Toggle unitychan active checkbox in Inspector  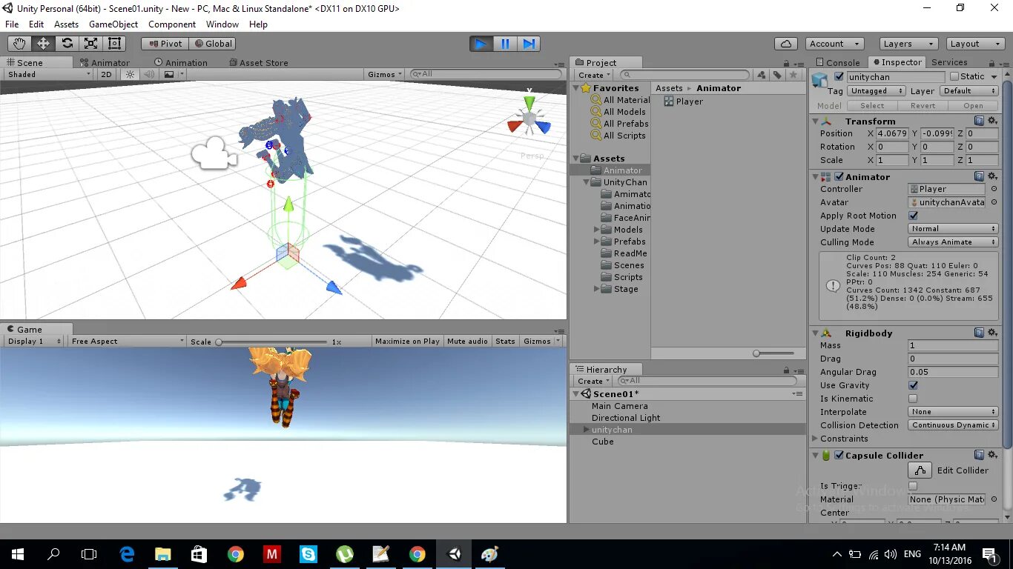click(839, 76)
